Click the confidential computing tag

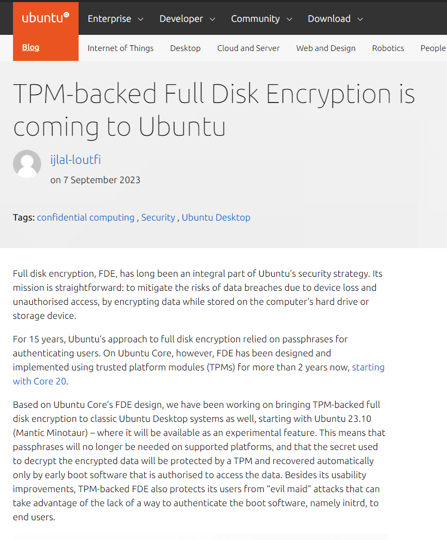click(85, 217)
